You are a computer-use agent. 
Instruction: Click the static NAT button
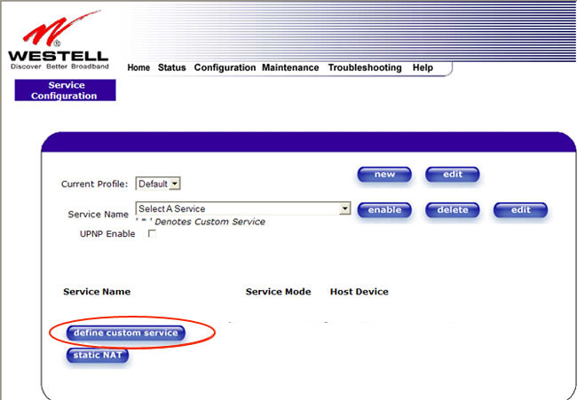[x=98, y=355]
